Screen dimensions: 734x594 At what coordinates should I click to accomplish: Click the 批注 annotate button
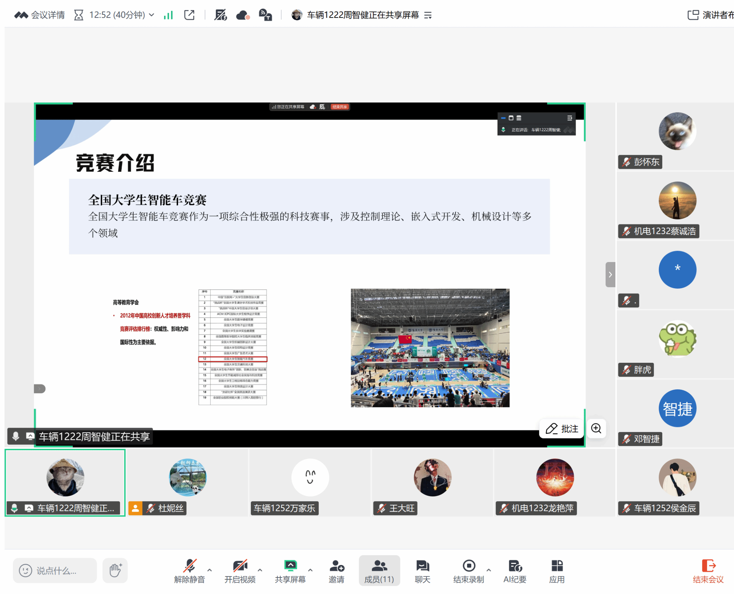pyautogui.click(x=562, y=429)
